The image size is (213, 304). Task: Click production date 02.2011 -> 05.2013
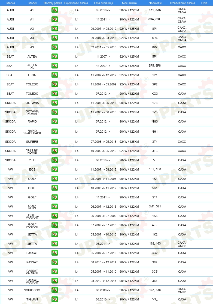pos(104,47)
